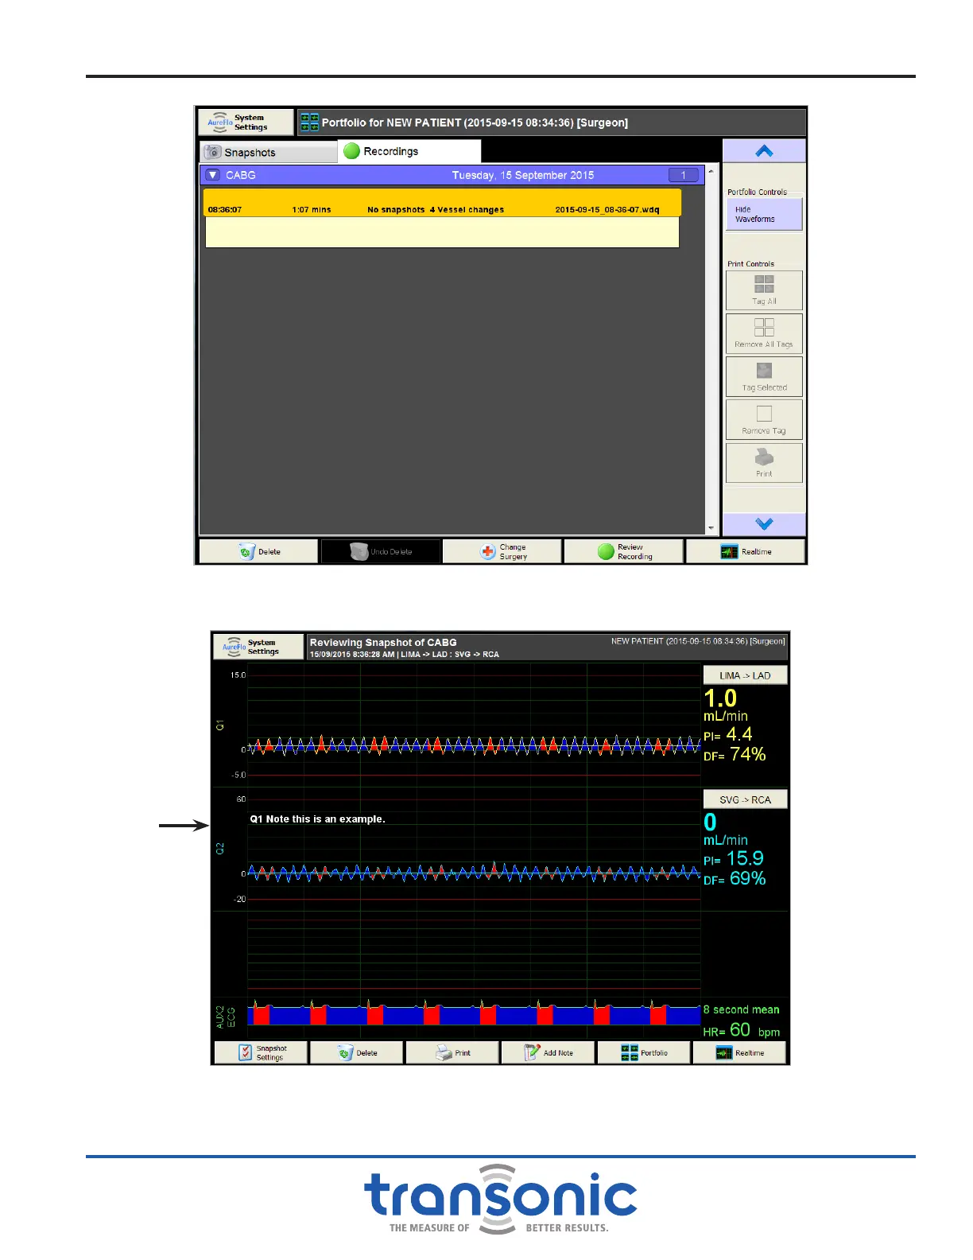Click the '4 Vessel changes' text
The height and width of the screenshot is (1260, 973).
tap(467, 210)
